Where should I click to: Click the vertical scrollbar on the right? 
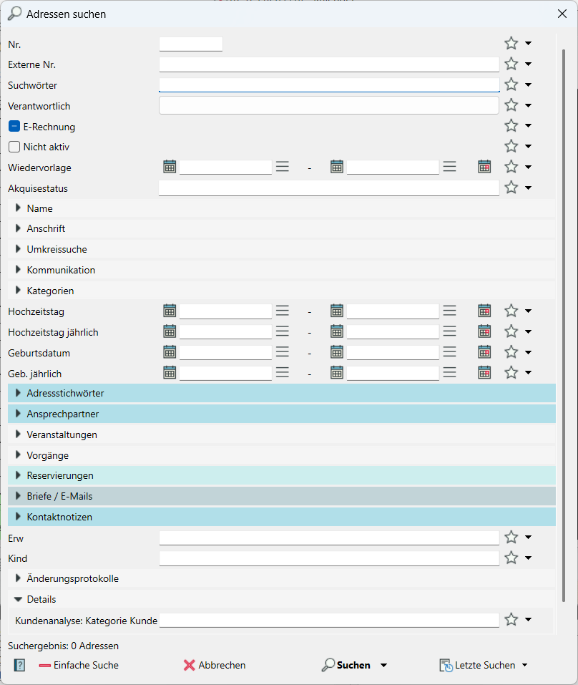point(565,286)
